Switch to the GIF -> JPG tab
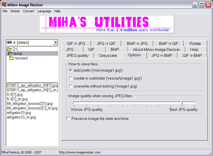The height and width of the screenshot is (156, 213). tap(76, 43)
